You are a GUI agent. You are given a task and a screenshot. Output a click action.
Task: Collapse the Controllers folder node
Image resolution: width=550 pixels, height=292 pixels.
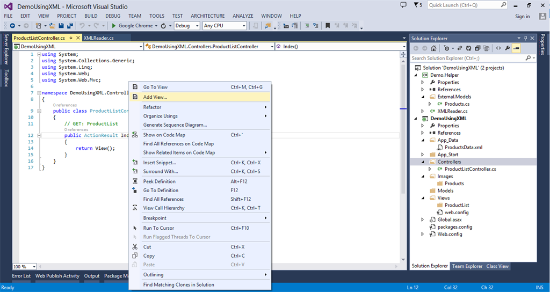point(423,162)
